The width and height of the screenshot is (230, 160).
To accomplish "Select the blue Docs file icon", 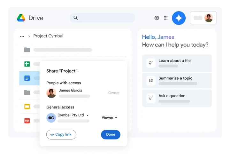I will click(27, 78).
